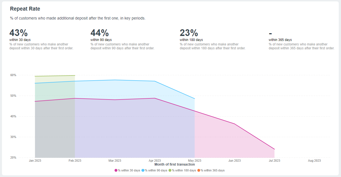Click the Jan 2023 x-axis label
The height and width of the screenshot is (177, 341).
click(x=35, y=161)
